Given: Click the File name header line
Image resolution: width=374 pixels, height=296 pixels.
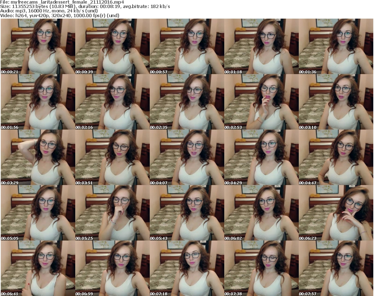Looking at the screenshot, I should (x=62, y=2).
